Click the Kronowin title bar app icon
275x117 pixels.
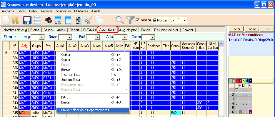(x=3, y=5)
